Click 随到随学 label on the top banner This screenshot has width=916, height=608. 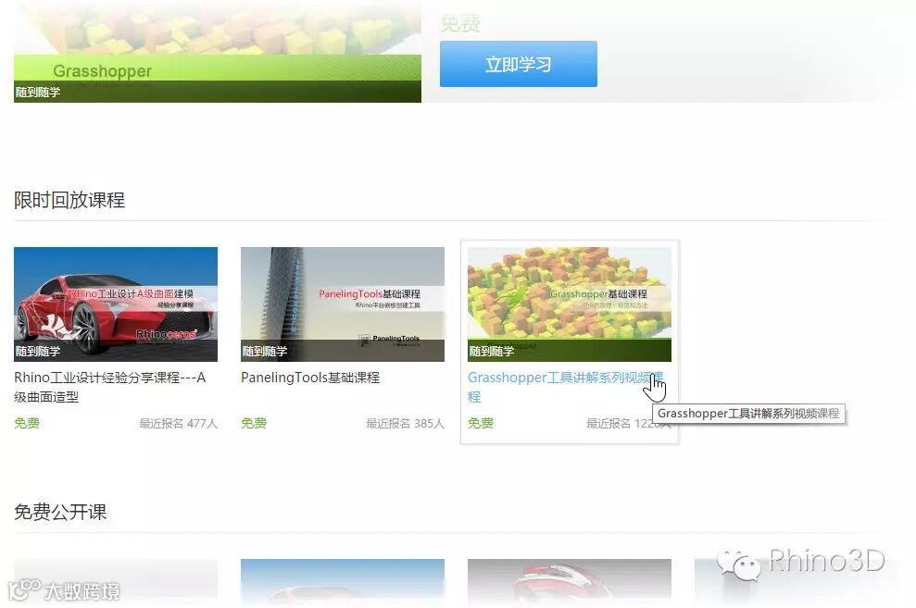(x=38, y=93)
